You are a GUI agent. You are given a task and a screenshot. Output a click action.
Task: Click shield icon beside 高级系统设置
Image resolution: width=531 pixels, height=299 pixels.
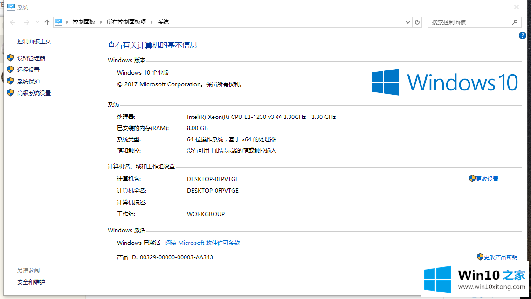[10, 93]
